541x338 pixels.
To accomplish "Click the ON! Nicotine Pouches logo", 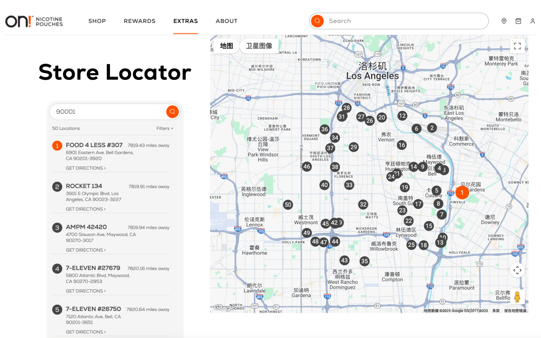I will click(x=34, y=21).
